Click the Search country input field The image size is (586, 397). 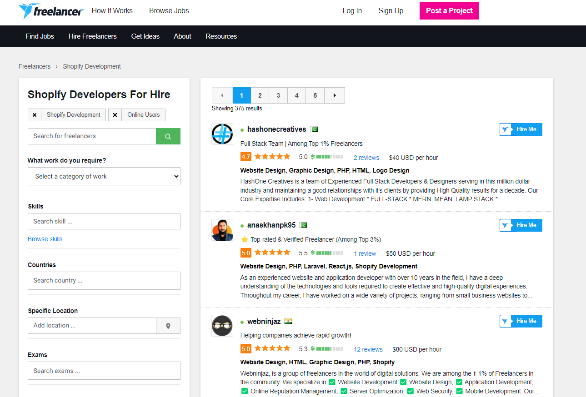104,281
